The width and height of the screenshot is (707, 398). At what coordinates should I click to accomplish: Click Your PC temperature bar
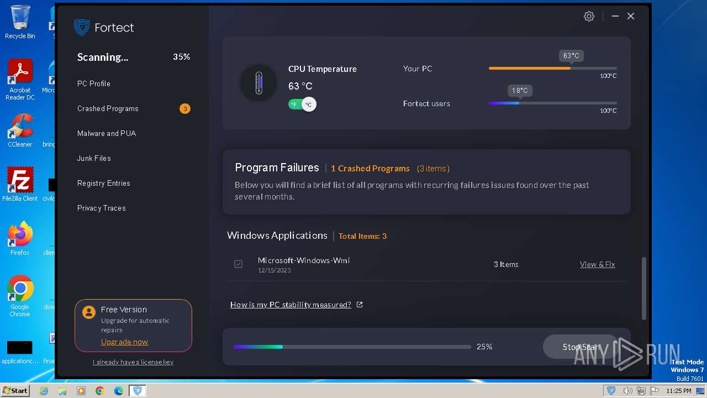553,69
